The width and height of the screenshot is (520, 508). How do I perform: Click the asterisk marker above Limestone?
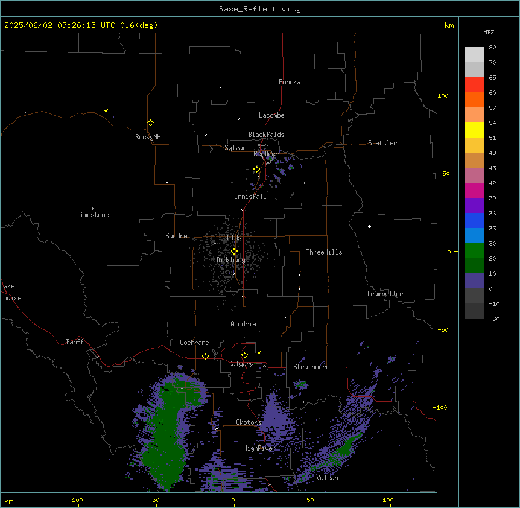point(92,209)
